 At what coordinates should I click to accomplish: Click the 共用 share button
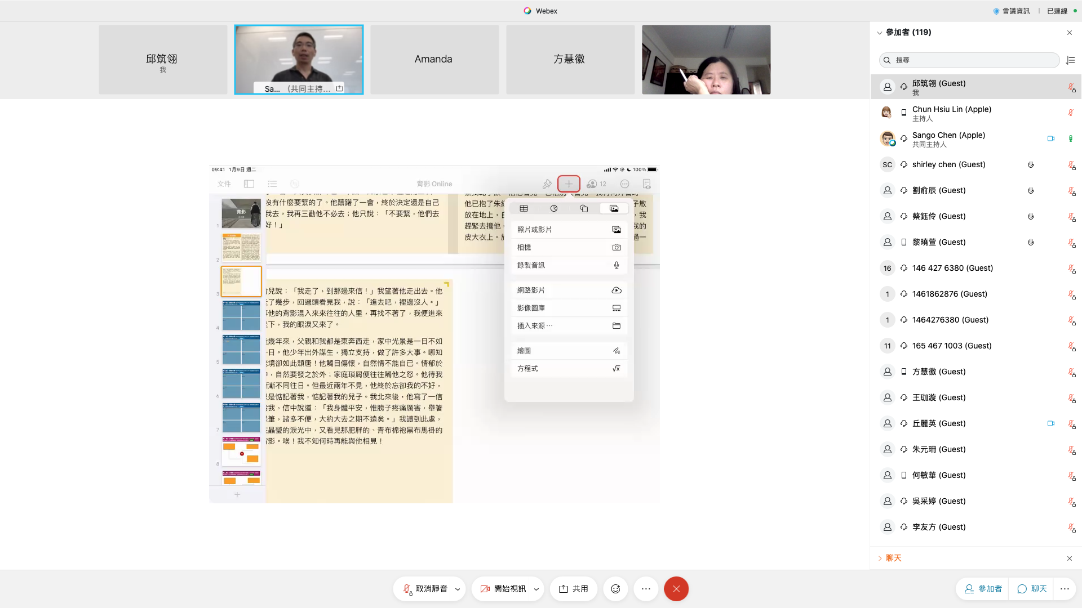[x=574, y=589]
